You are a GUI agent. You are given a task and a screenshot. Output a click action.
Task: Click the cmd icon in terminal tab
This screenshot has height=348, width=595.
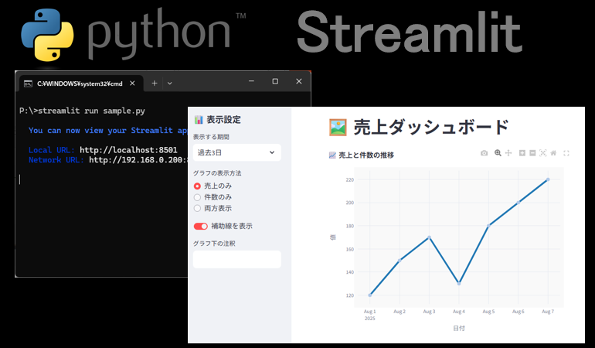click(x=28, y=84)
